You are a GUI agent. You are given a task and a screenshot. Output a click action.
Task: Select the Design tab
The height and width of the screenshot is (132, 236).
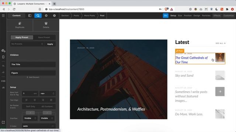pos(197,15)
